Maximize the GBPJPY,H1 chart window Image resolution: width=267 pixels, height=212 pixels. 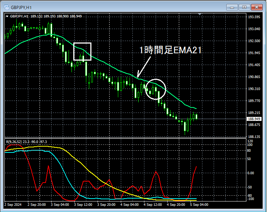point(244,7)
